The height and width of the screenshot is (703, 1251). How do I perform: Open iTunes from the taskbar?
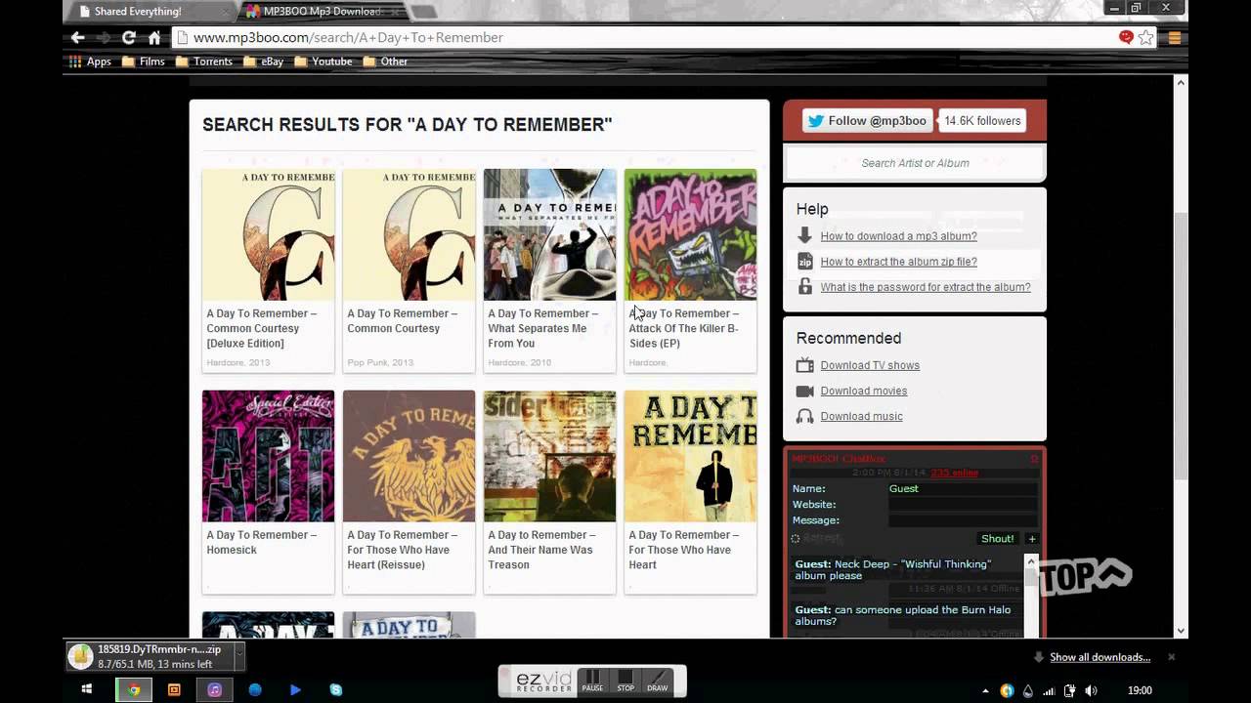tap(214, 689)
